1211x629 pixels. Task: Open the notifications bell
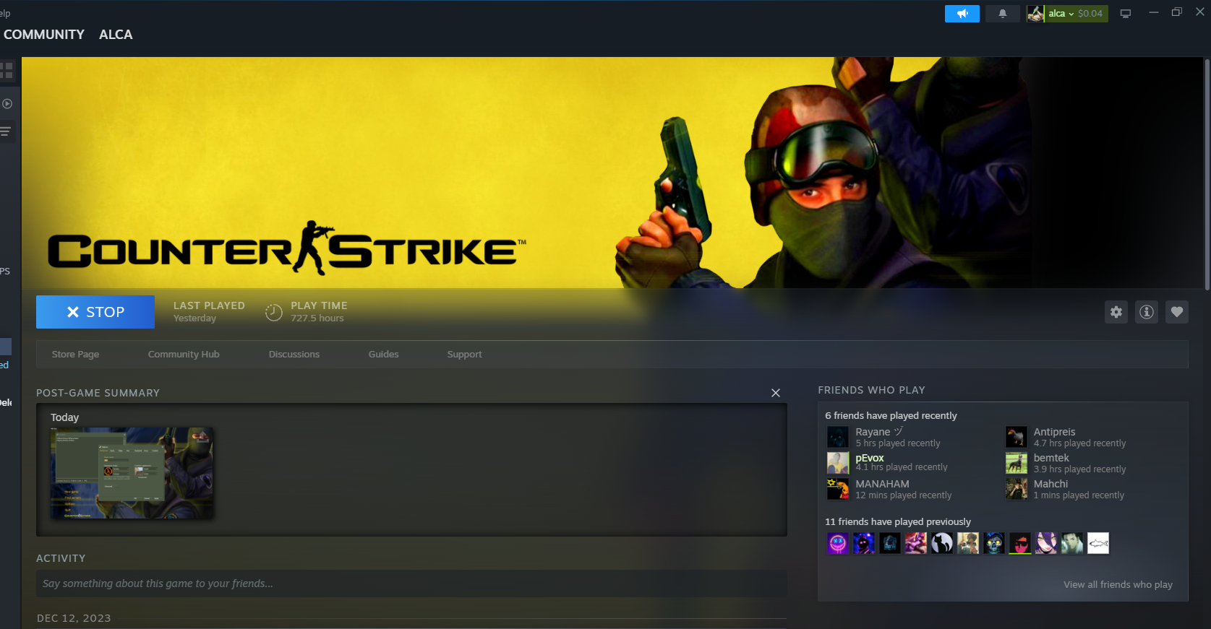click(x=1002, y=14)
